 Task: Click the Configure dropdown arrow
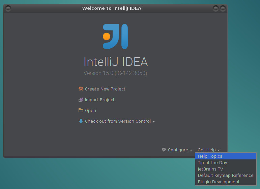(x=191, y=150)
